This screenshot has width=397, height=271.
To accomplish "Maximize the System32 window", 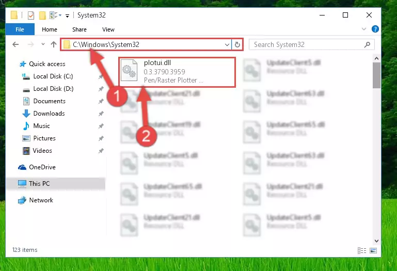I will [345, 15].
